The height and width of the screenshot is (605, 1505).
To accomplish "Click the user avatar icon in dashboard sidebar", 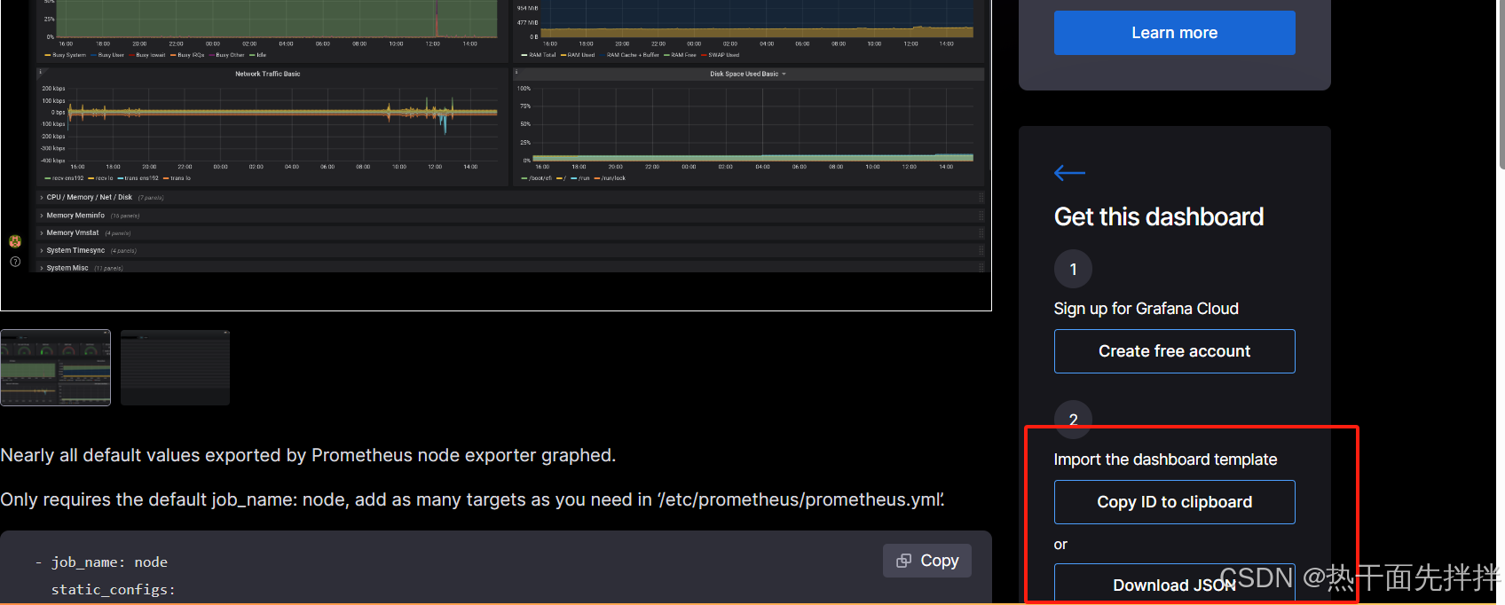I will coord(15,241).
